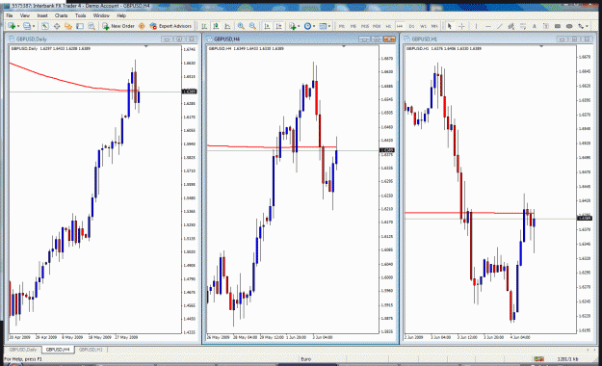Screen dimensions: 602x366
Task: Open the Help menu
Action: (121, 15)
